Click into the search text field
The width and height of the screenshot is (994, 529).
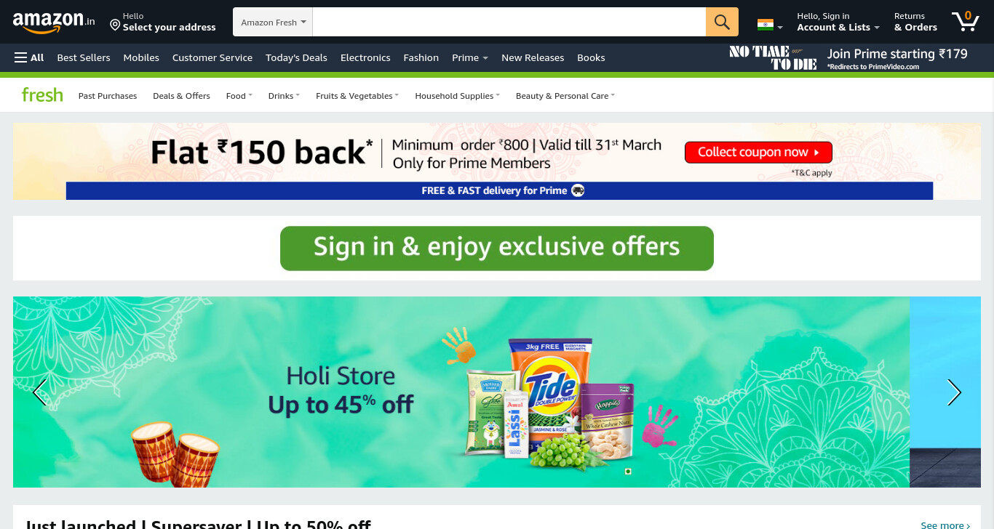click(509, 22)
